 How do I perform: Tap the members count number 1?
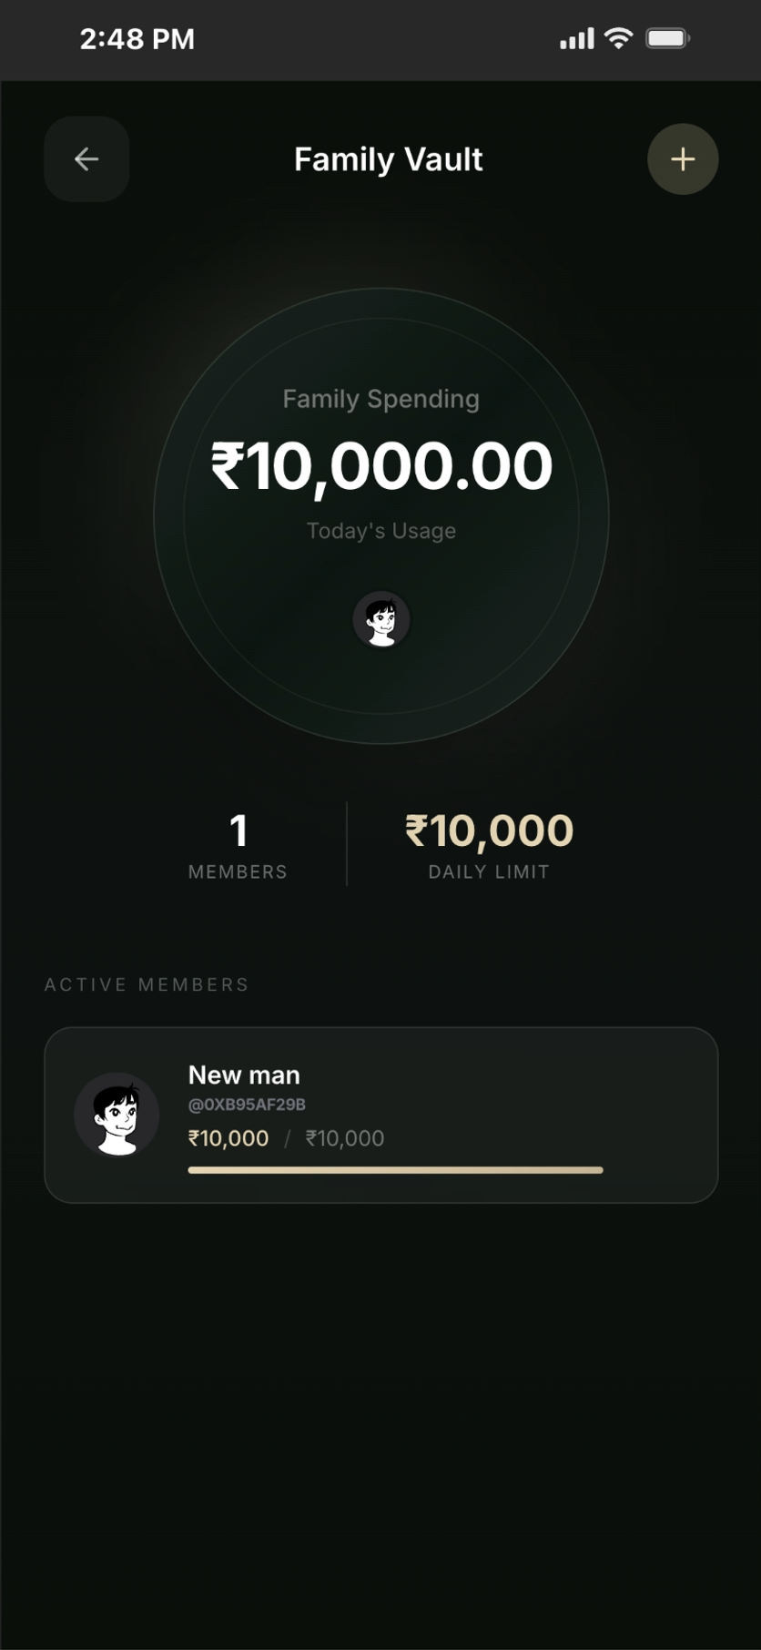point(238,830)
